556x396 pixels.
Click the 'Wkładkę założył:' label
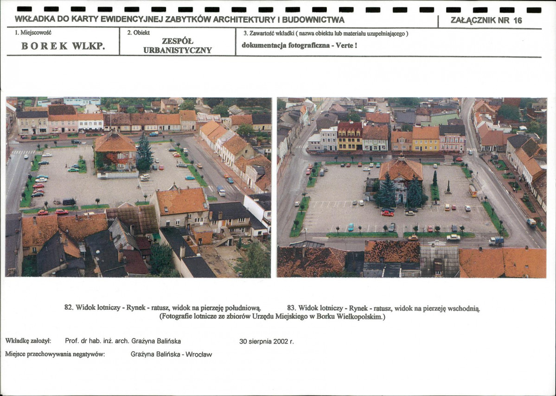click(28, 341)
